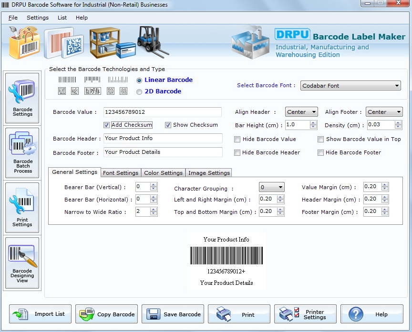Open Barcode Settings from sidebar icon
Viewport: 412px width, 332px height.
click(x=22, y=98)
